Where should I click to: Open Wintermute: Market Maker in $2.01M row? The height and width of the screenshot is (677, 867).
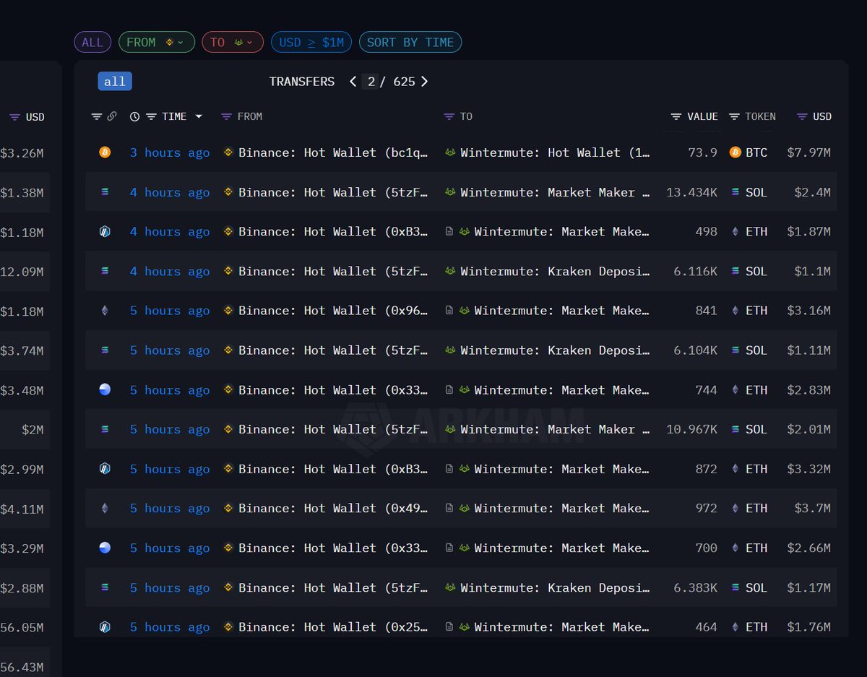click(555, 429)
